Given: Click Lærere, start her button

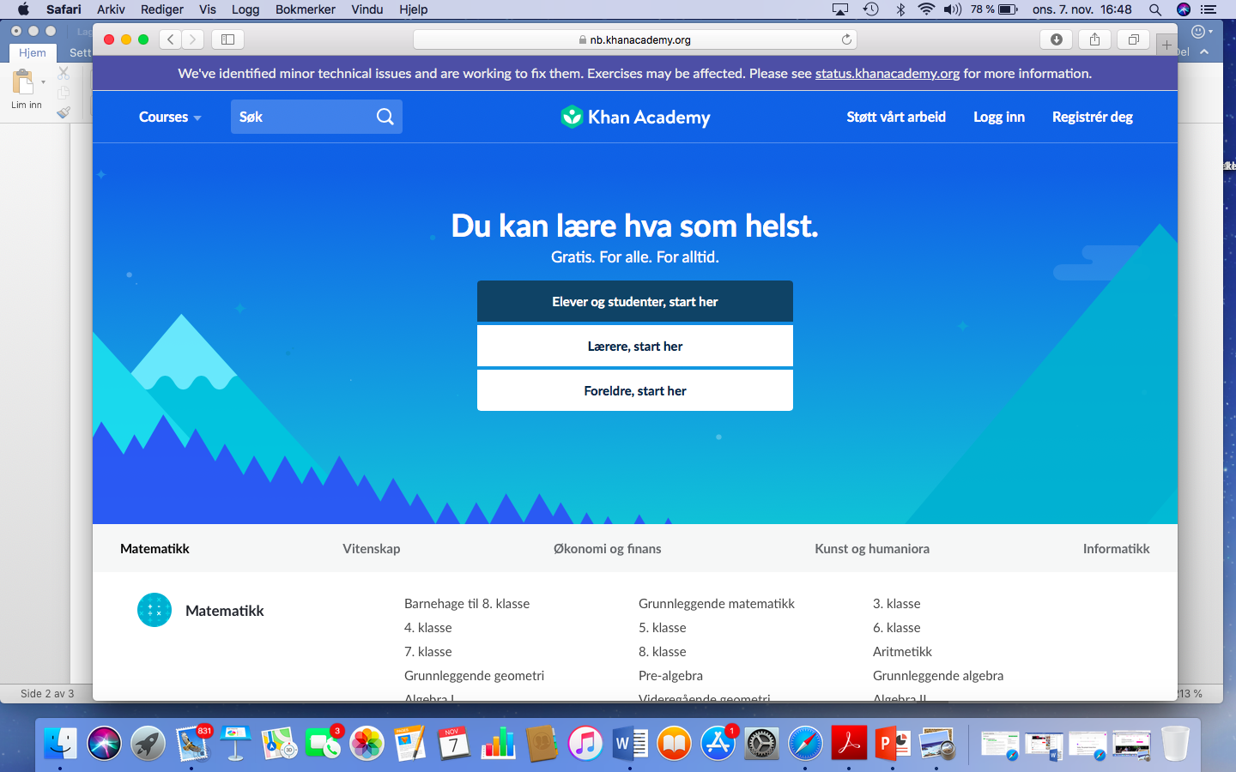Looking at the screenshot, I should pyautogui.click(x=635, y=346).
